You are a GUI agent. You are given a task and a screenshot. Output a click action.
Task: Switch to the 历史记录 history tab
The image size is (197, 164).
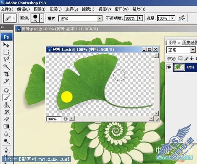(x=190, y=42)
